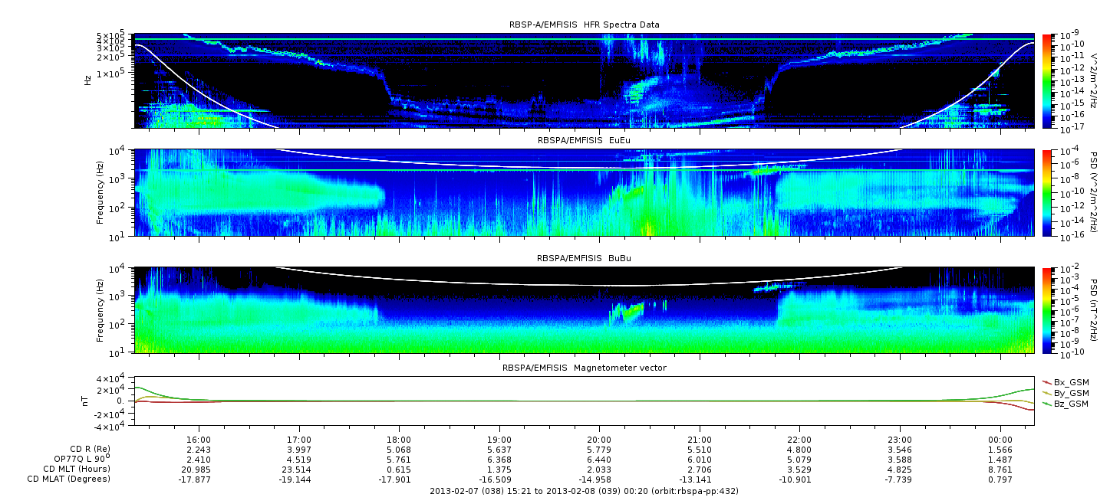Click the RBSPA/EMFISIS BuBu plot title
The width and height of the screenshot is (1110, 504).
point(584,258)
